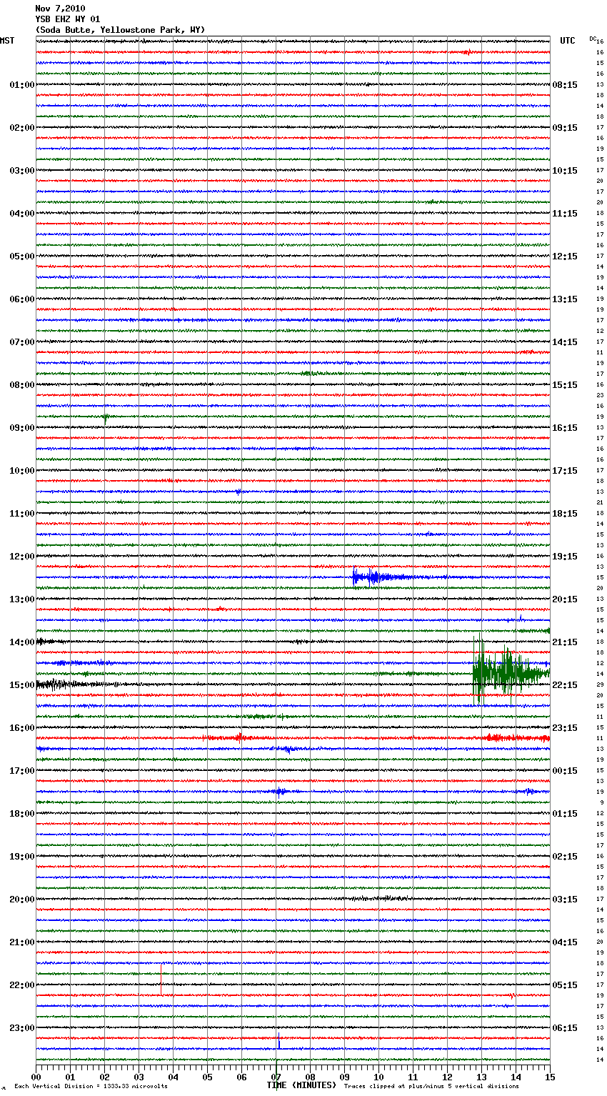Click the DC column header at top right

coord(593,39)
